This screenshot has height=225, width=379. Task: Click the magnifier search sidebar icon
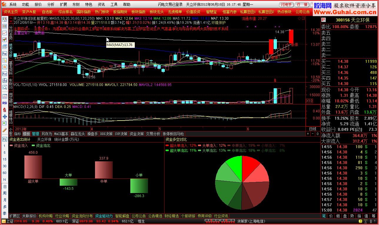point(5,87)
